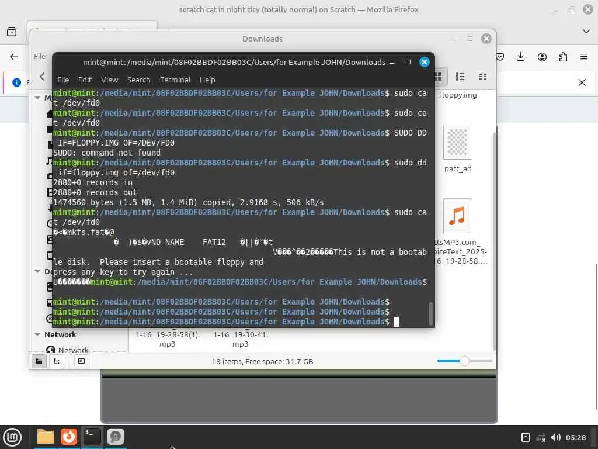598x449 pixels.
Task: Open the terminal View menu
Action: tap(109, 80)
